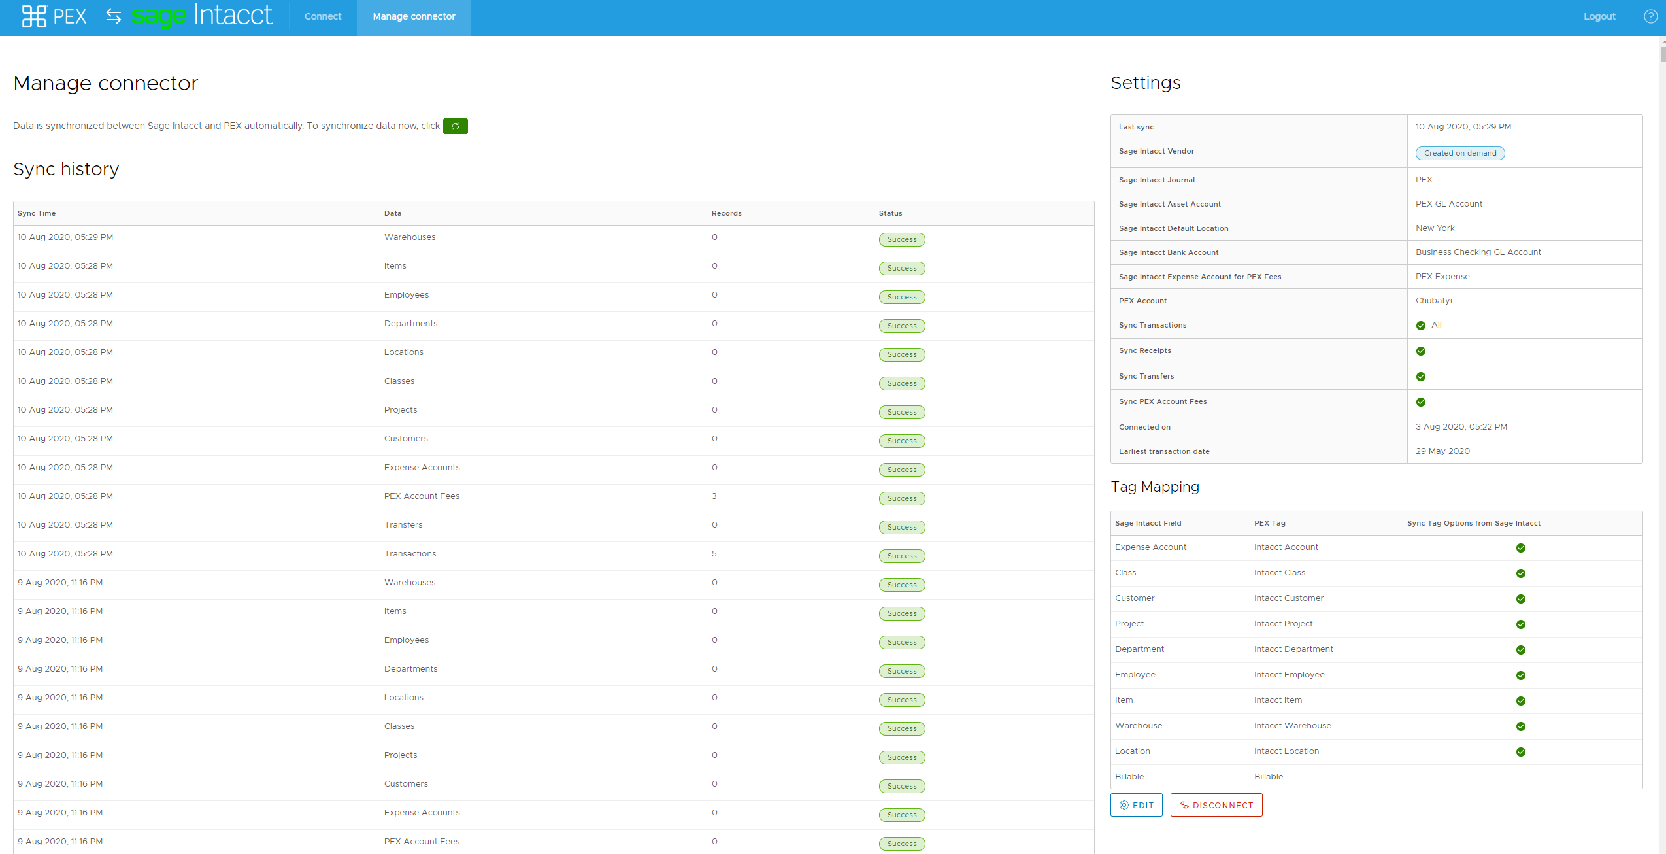Click the Created on demand badge
1666x854 pixels.
1459,153
